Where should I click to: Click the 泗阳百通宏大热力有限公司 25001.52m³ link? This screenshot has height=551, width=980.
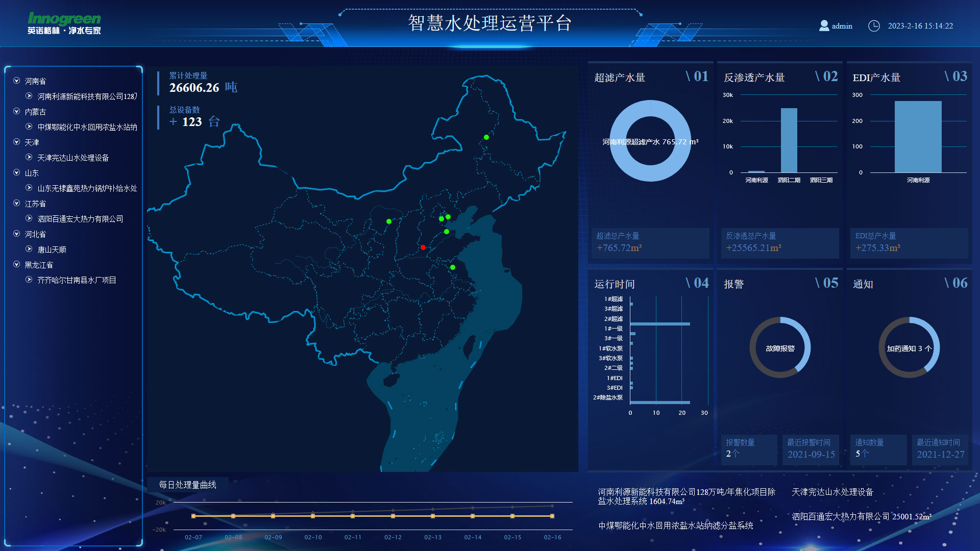click(x=862, y=517)
